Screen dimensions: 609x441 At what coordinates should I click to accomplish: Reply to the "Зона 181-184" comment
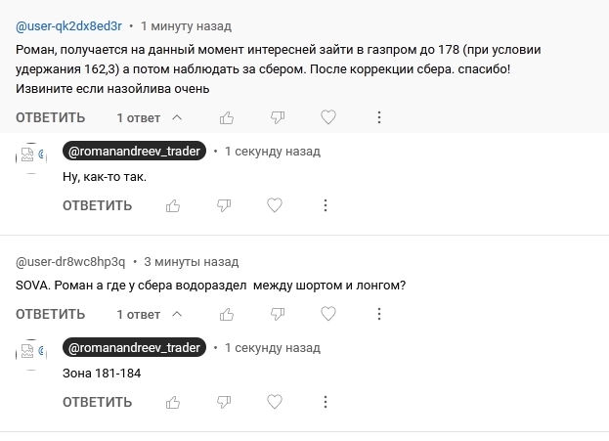tap(98, 403)
